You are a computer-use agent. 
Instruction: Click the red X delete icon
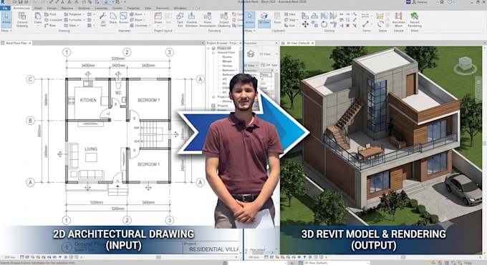coord(347,26)
